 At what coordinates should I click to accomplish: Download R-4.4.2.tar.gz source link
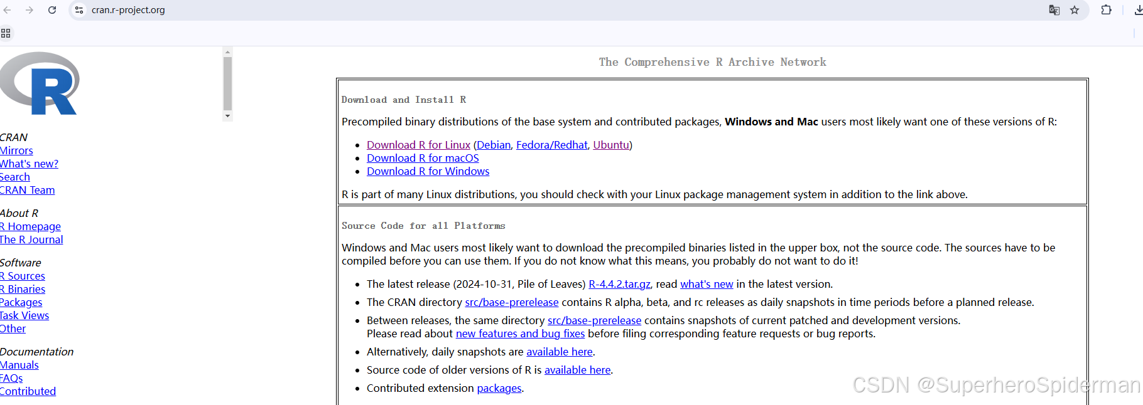point(619,284)
